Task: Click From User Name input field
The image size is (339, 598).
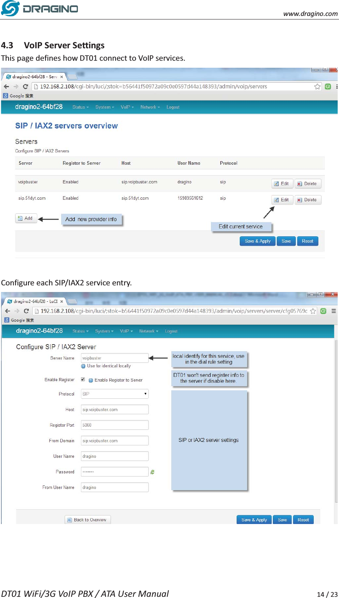Action: click(115, 487)
